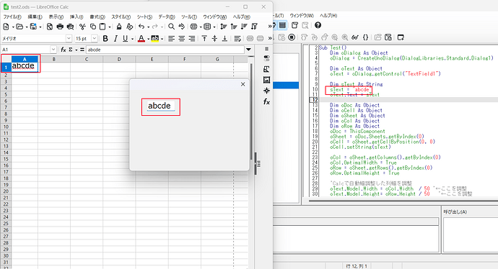498x269 pixels.
Task: Open the Calc 表示(V) menu
Action: click(x=56, y=17)
